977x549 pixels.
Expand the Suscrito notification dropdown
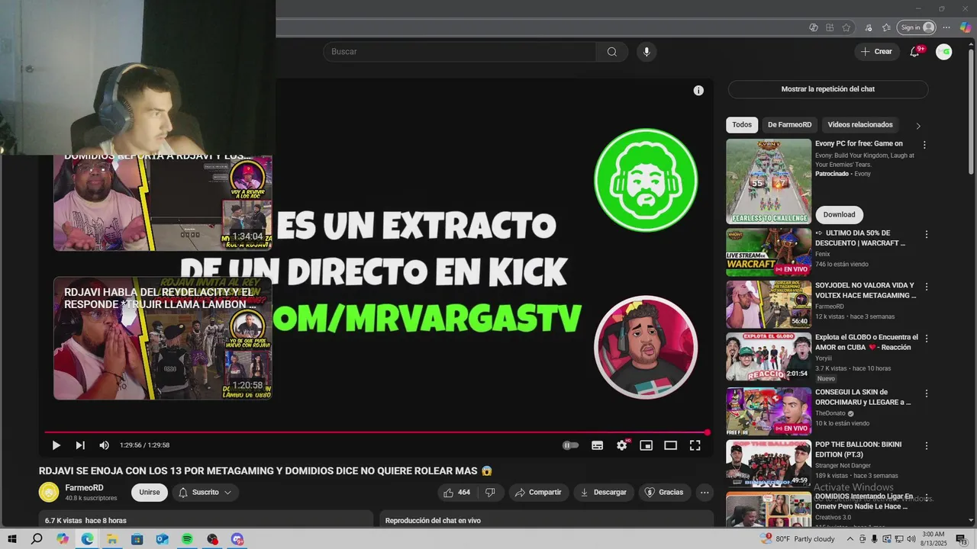[x=205, y=493]
